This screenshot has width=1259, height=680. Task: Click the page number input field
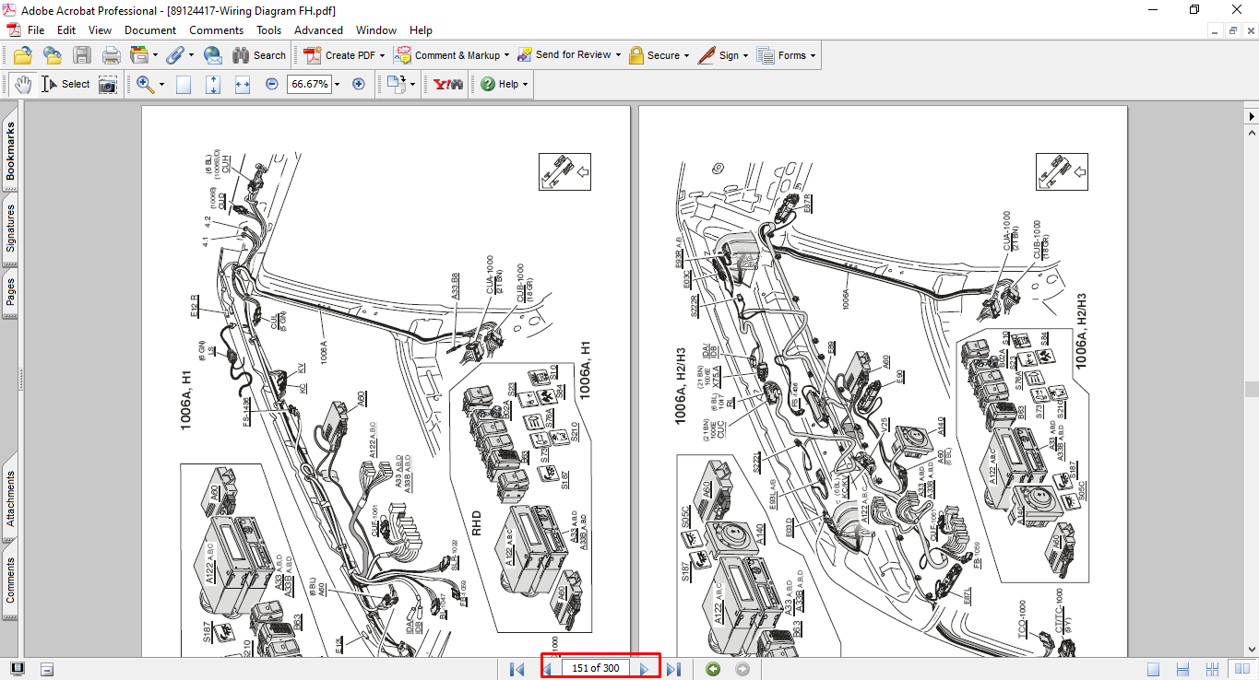pyautogui.click(x=595, y=669)
